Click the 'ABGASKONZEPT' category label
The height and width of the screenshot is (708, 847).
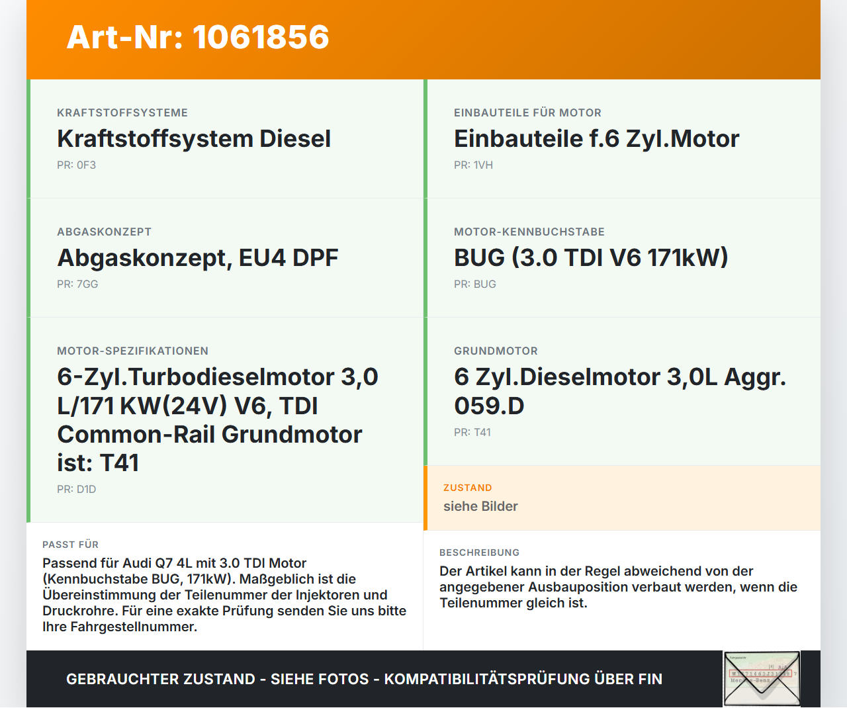point(105,232)
